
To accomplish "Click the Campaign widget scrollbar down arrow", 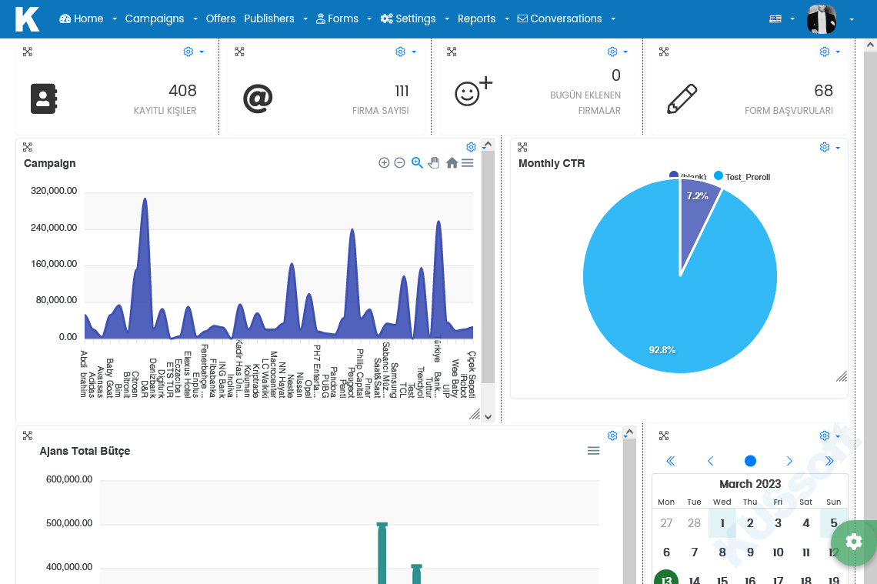I will (x=488, y=416).
